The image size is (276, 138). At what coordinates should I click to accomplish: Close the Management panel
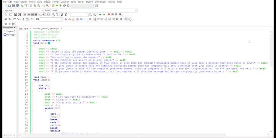(x=15, y=28)
